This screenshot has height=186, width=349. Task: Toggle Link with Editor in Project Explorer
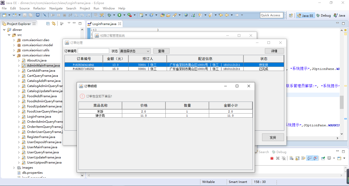click(x=54, y=24)
